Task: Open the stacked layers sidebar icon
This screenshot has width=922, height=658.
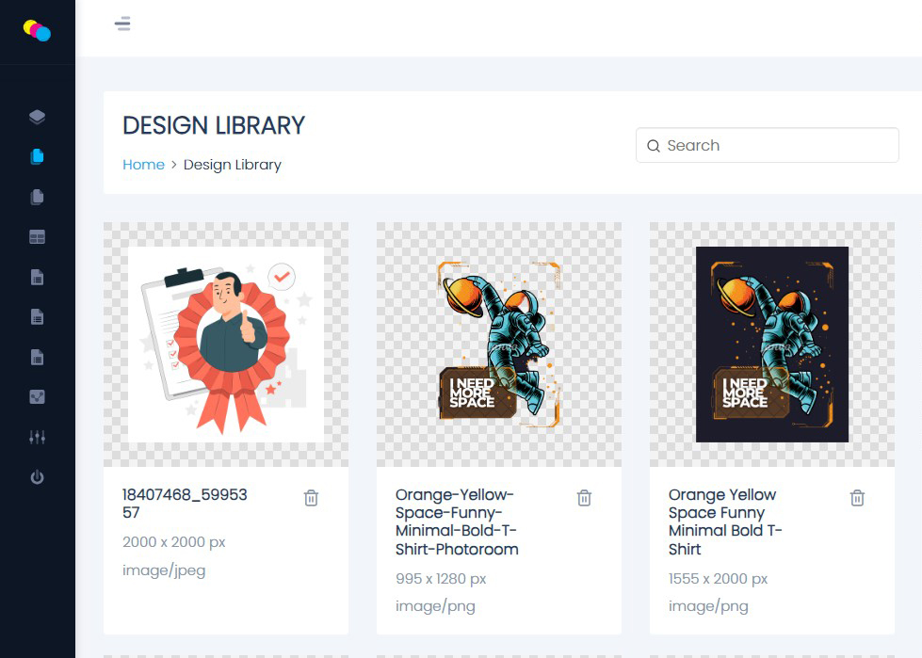Action: pos(37,117)
